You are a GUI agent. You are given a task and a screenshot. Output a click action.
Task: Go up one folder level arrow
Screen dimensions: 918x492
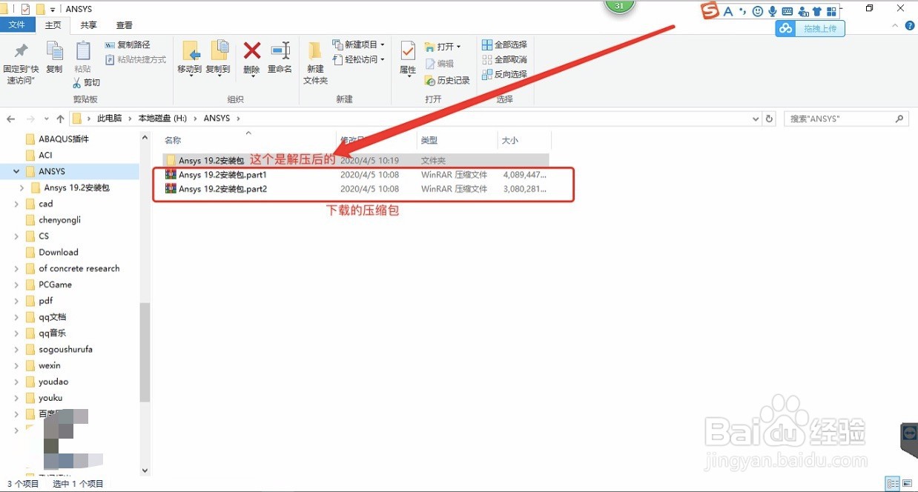coord(61,119)
